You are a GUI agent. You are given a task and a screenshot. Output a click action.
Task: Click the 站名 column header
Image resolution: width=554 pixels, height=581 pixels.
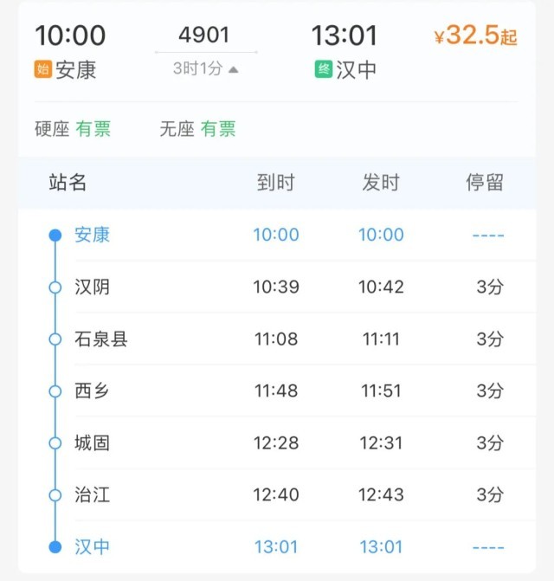(x=68, y=183)
